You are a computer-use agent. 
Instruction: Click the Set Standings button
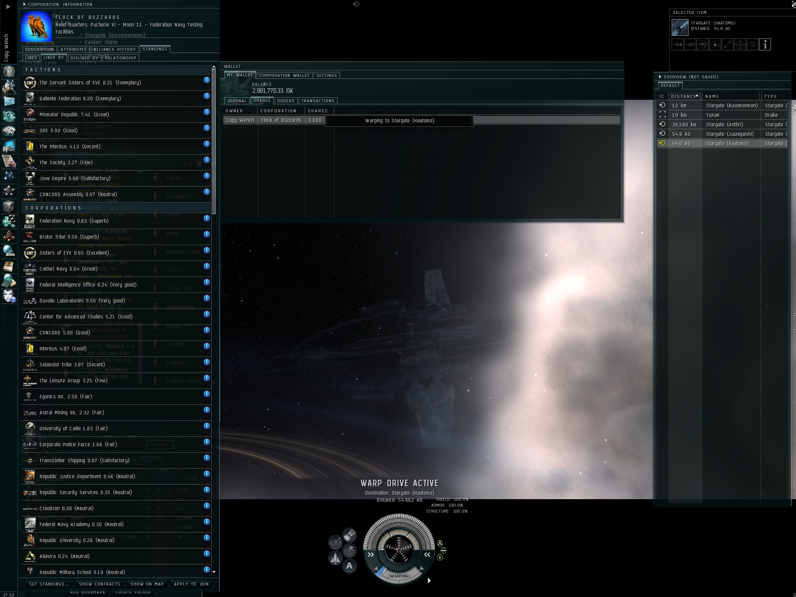(x=49, y=584)
